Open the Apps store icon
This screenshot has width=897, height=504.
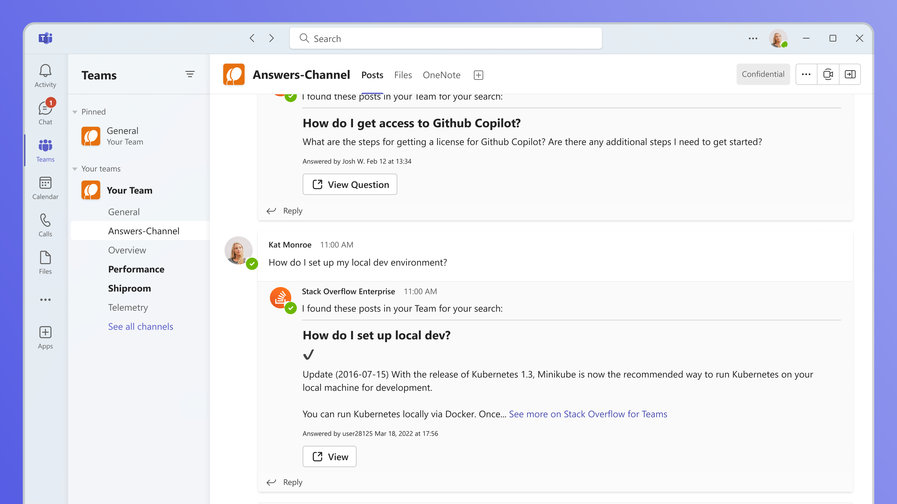[x=45, y=337]
